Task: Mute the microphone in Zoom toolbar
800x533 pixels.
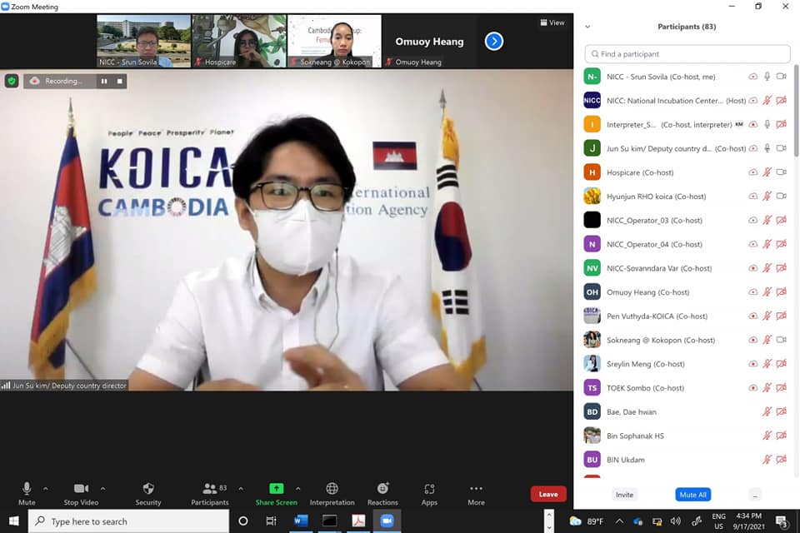Action: click(x=27, y=493)
